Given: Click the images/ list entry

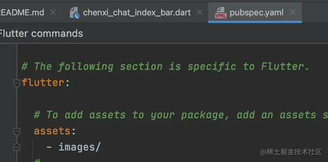Looking at the screenshot, I should [79, 147].
